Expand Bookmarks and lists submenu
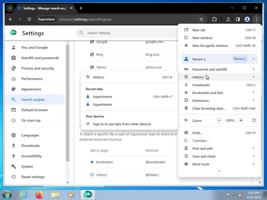 [219, 93]
